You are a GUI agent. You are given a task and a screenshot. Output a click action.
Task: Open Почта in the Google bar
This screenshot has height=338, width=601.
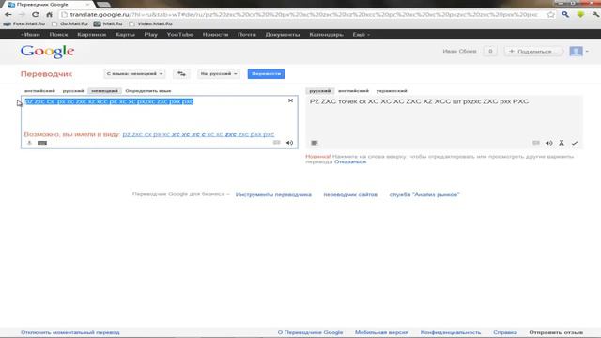(246, 35)
